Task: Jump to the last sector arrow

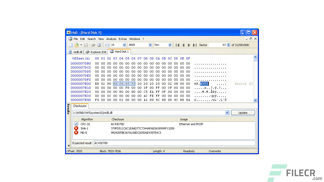Action: (194, 45)
